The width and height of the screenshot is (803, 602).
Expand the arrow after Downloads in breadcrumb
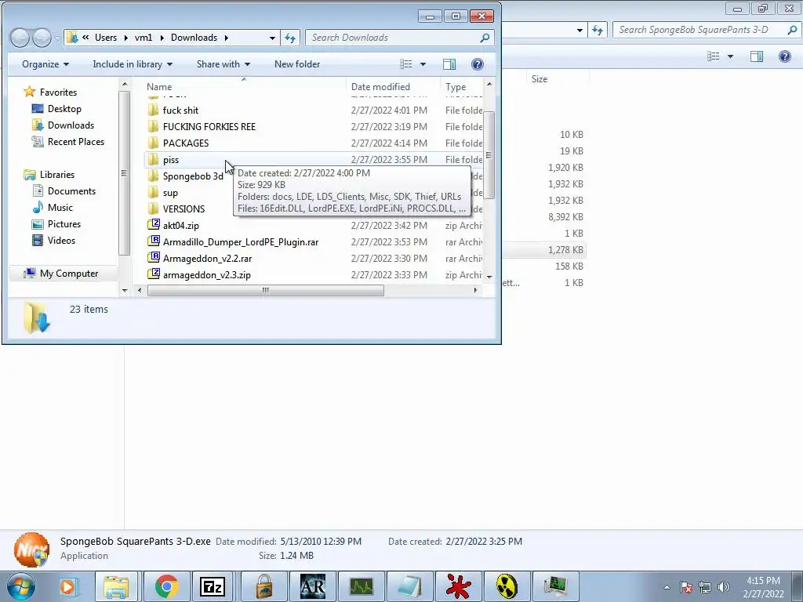point(226,38)
